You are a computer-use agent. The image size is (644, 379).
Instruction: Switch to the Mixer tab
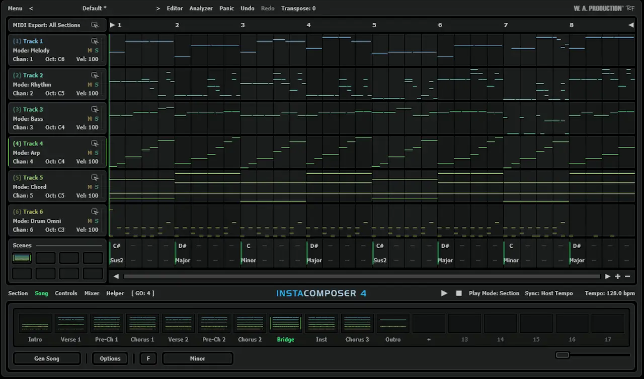click(92, 293)
